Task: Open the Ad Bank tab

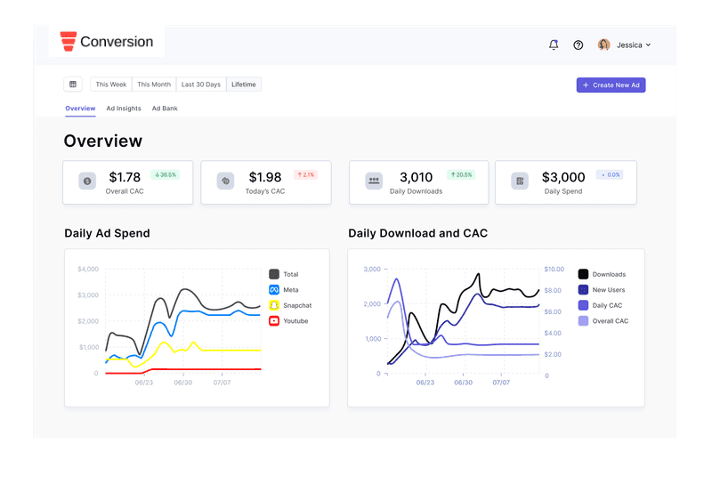Action: coord(165,109)
